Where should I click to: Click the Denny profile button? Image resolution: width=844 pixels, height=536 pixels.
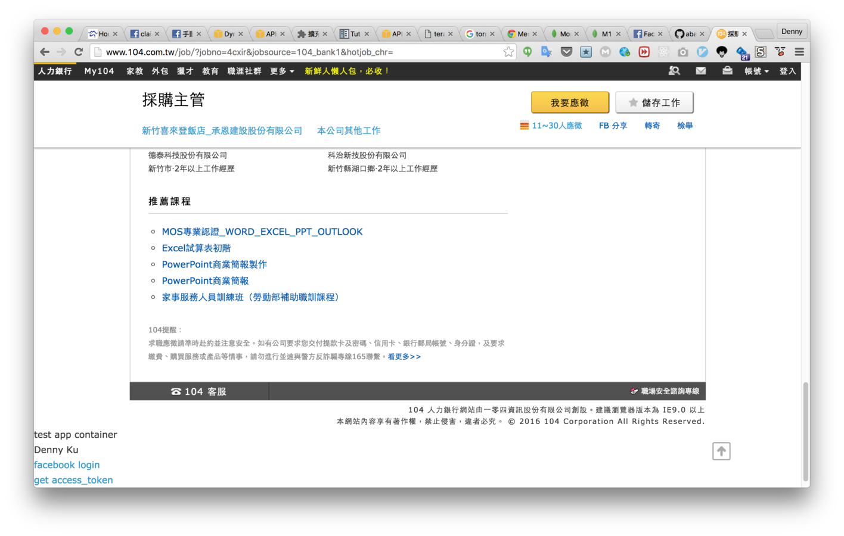click(x=792, y=32)
